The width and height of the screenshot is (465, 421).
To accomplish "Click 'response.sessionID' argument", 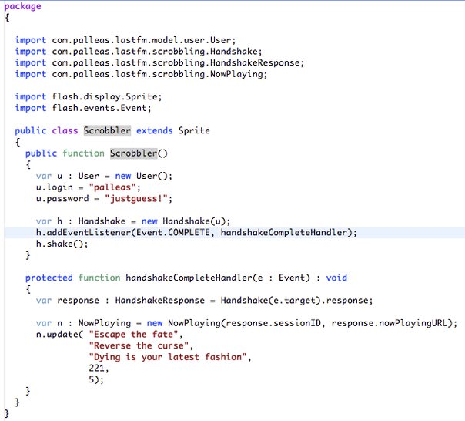I will (273, 323).
